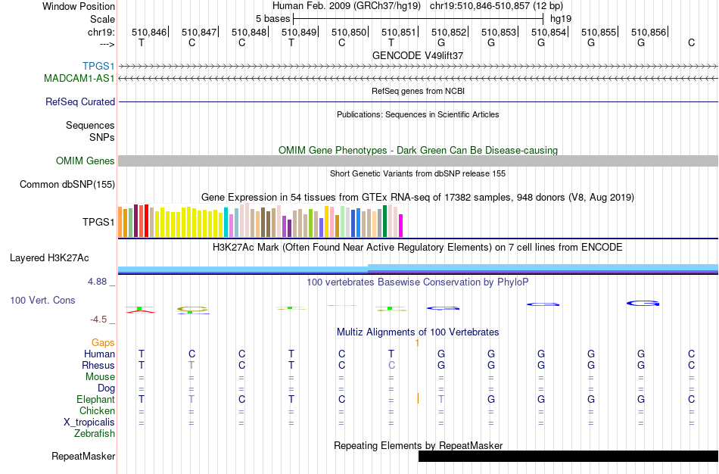
Task: Click OMIM Gene Phenotypes green title text
Action: tap(419, 150)
